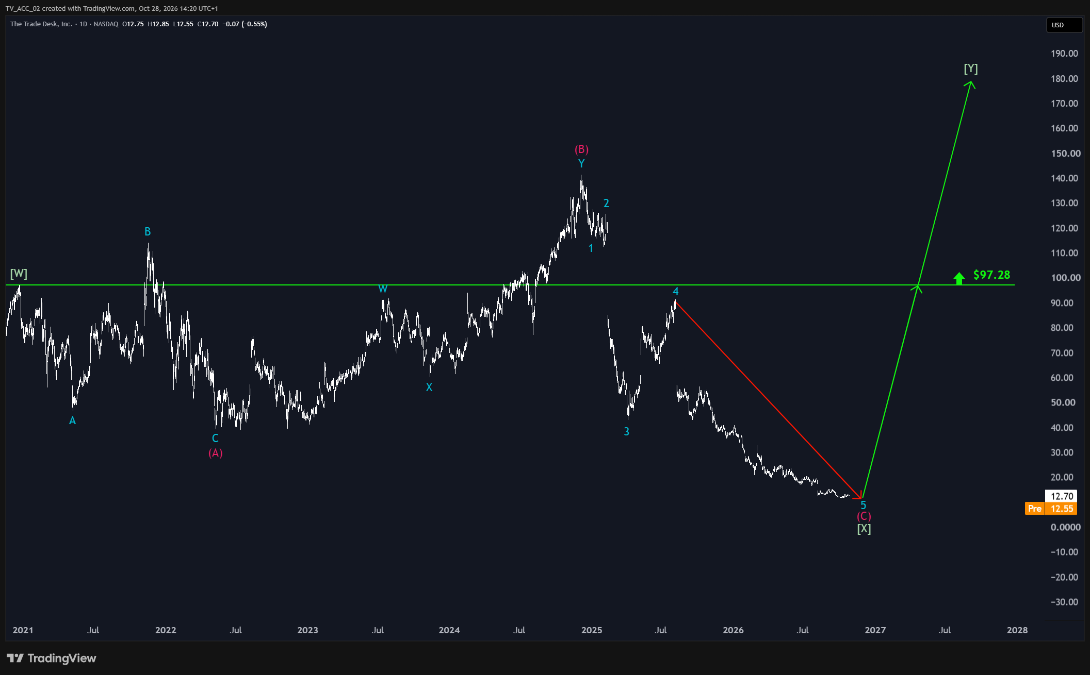Click the 190.00 price axis label
This screenshot has width=1090, height=675.
click(x=1064, y=54)
